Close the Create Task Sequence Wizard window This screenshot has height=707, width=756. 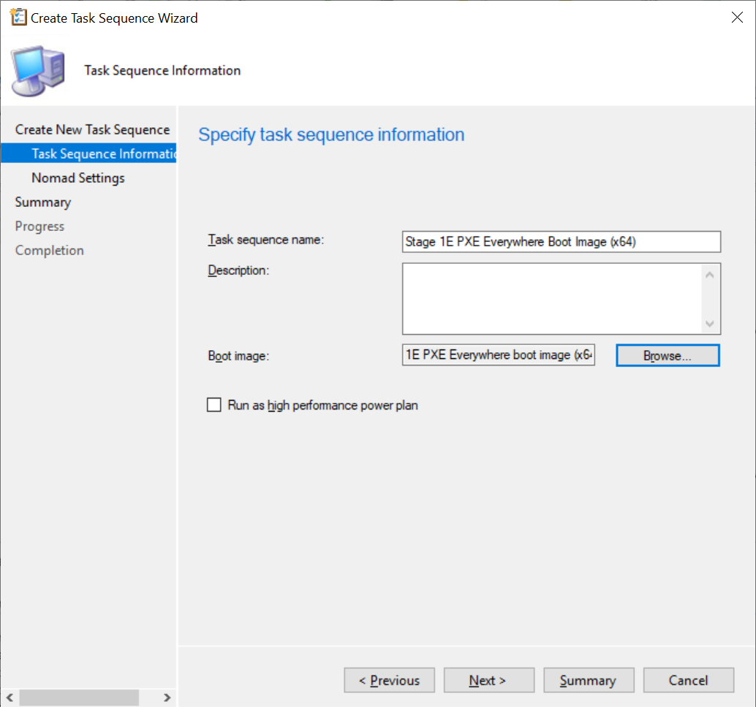coord(737,18)
